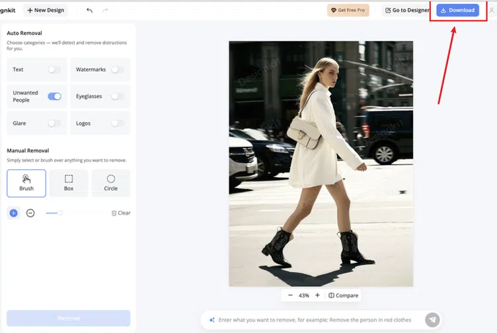The image size is (497, 333).
Task: Enable the Text auto removal toggle
Action: (x=54, y=69)
